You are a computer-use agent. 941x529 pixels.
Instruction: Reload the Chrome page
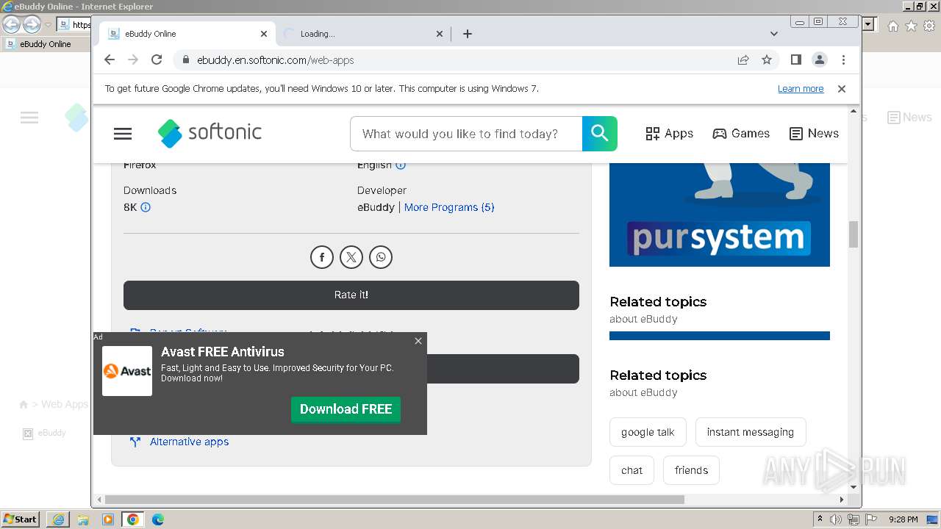click(157, 60)
